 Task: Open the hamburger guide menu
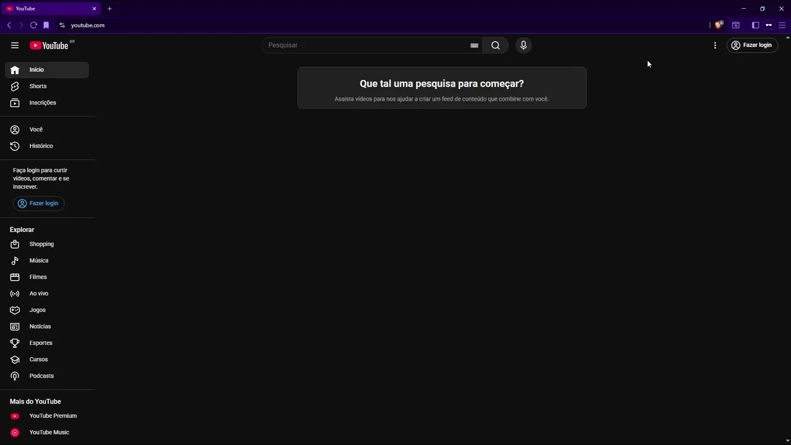tap(15, 45)
